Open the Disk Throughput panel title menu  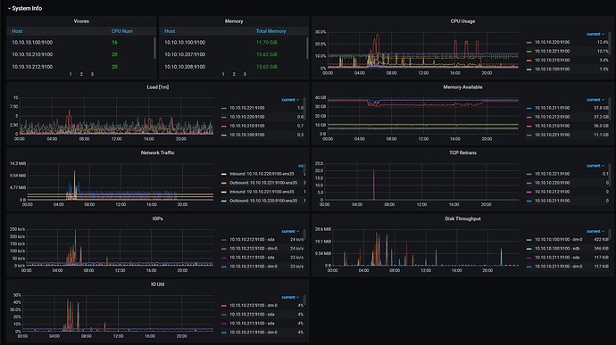pyautogui.click(x=462, y=218)
